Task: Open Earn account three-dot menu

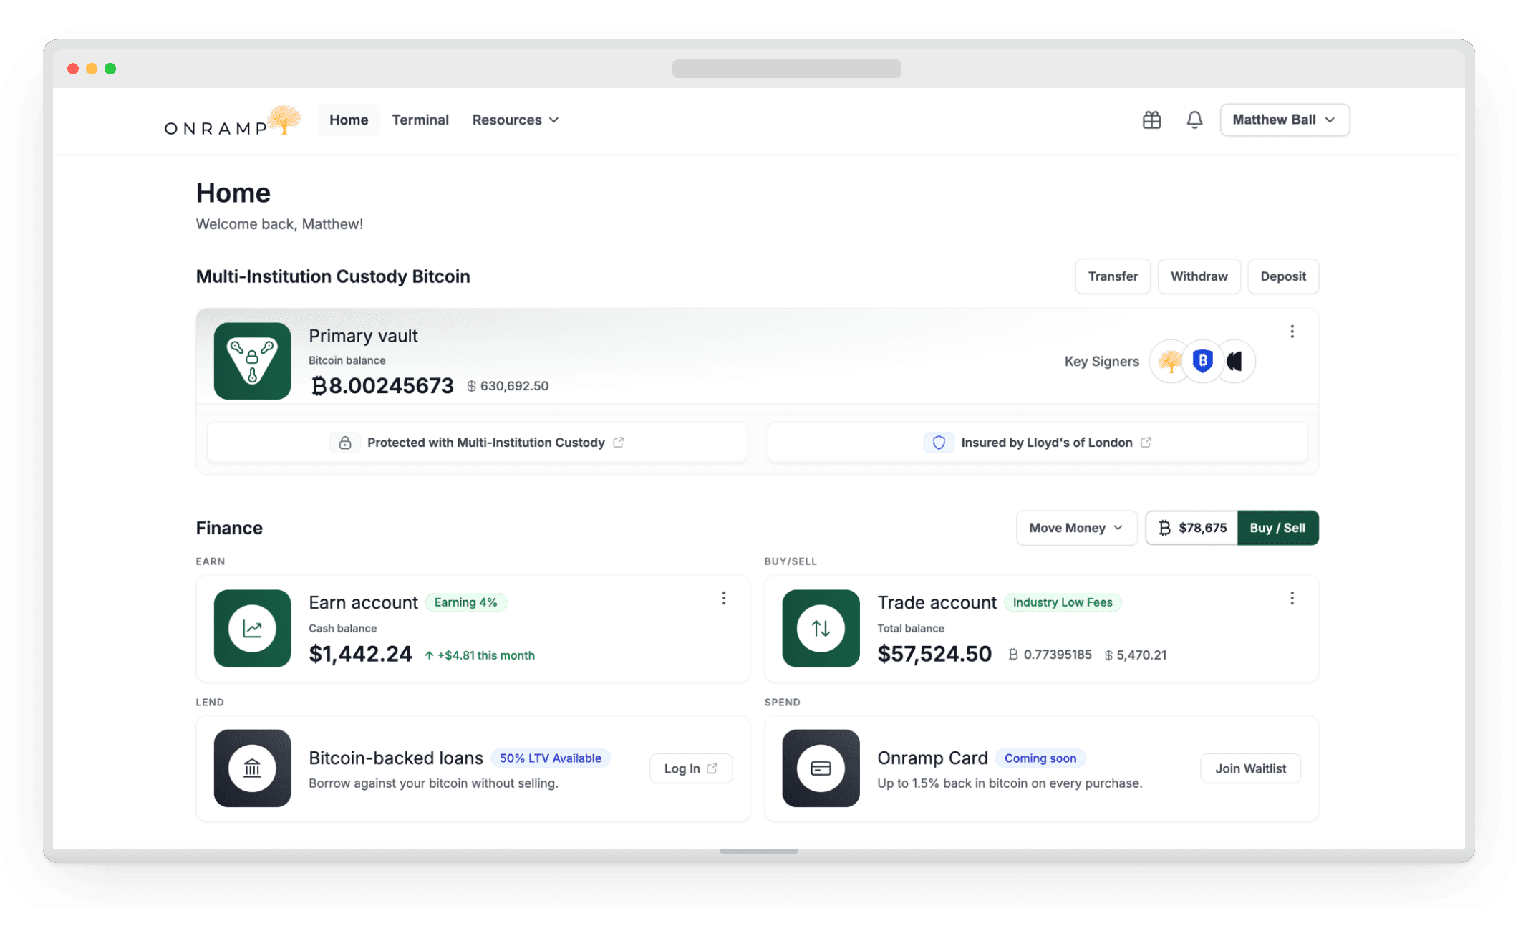Action: point(723,599)
